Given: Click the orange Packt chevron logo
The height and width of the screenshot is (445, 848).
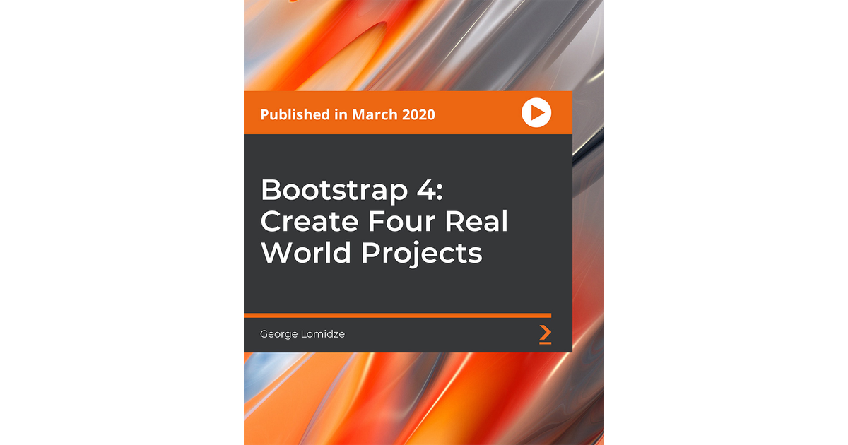Looking at the screenshot, I should click(545, 332).
